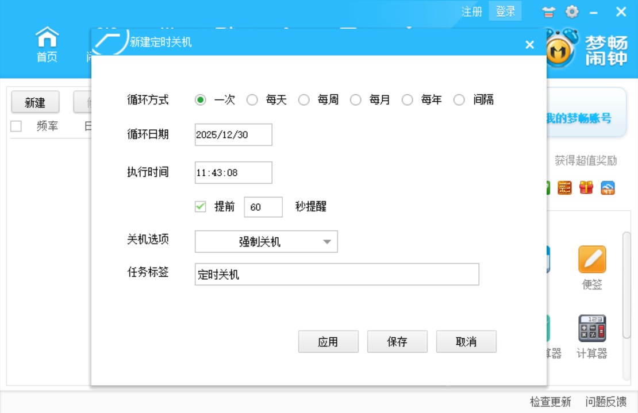Click the 检查更新 check updates link
Image resolution: width=638 pixels, height=413 pixels.
point(550,402)
